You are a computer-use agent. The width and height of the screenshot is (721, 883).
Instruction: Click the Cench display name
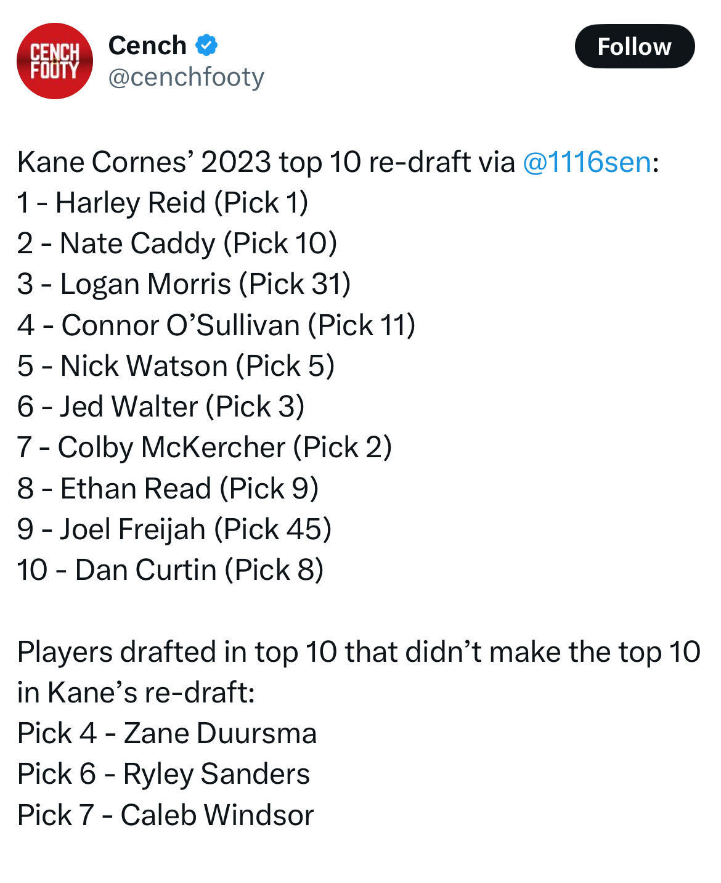pos(147,45)
